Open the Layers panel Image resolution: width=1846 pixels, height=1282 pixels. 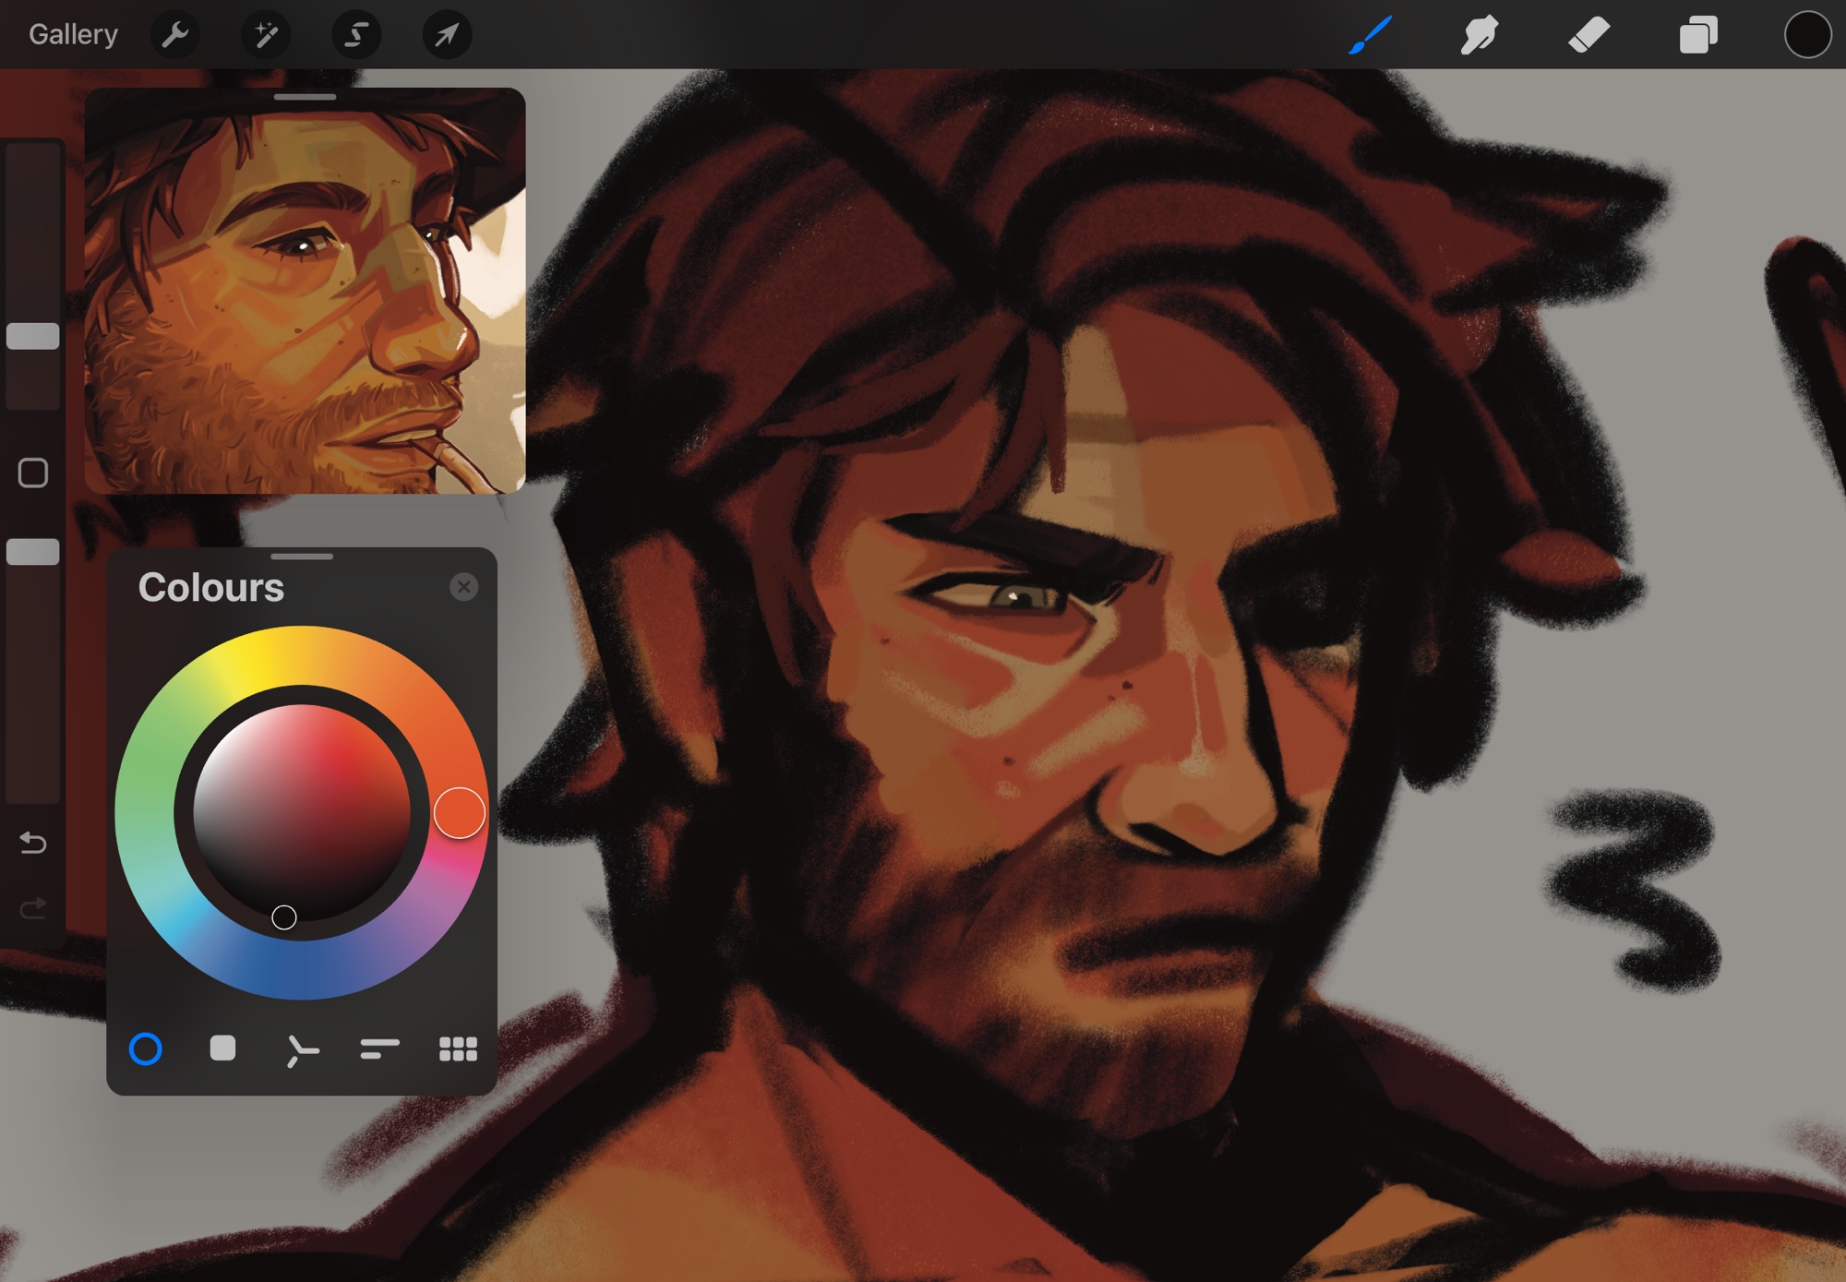click(x=1697, y=35)
